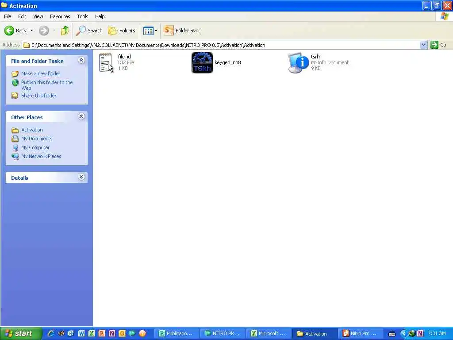Switch to Nitro Pro taskbar window
This screenshot has width=453, height=340.
tap(361, 333)
